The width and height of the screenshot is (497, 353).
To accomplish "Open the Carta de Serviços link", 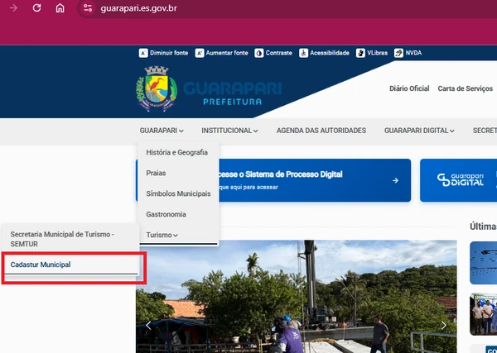I will point(465,88).
